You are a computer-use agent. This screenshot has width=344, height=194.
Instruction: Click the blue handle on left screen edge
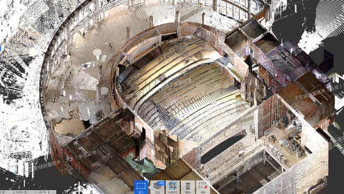pos(1,48)
